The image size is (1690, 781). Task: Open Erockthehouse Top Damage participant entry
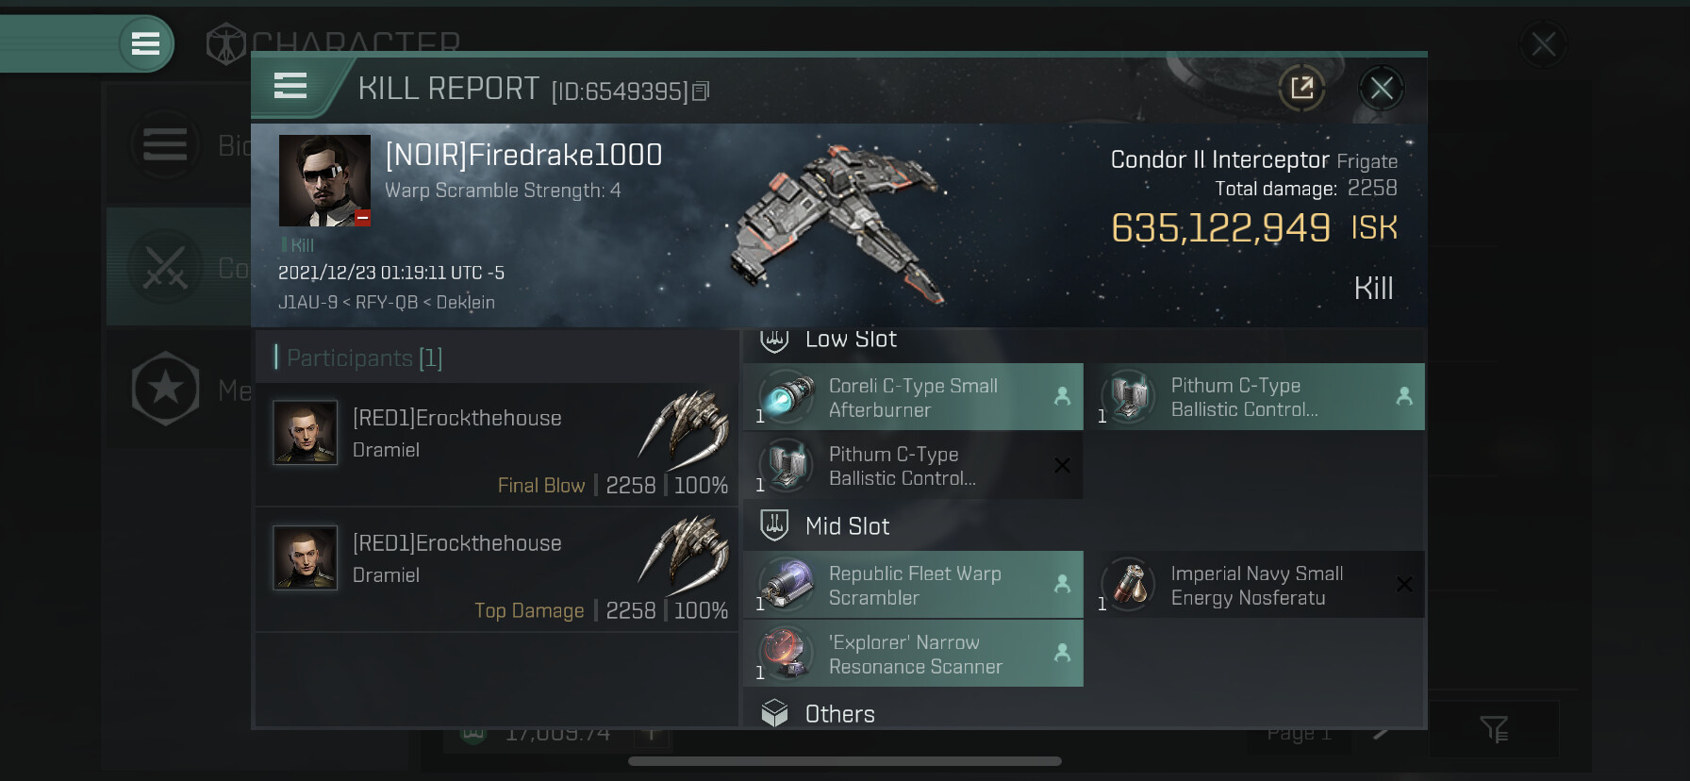[x=497, y=570]
